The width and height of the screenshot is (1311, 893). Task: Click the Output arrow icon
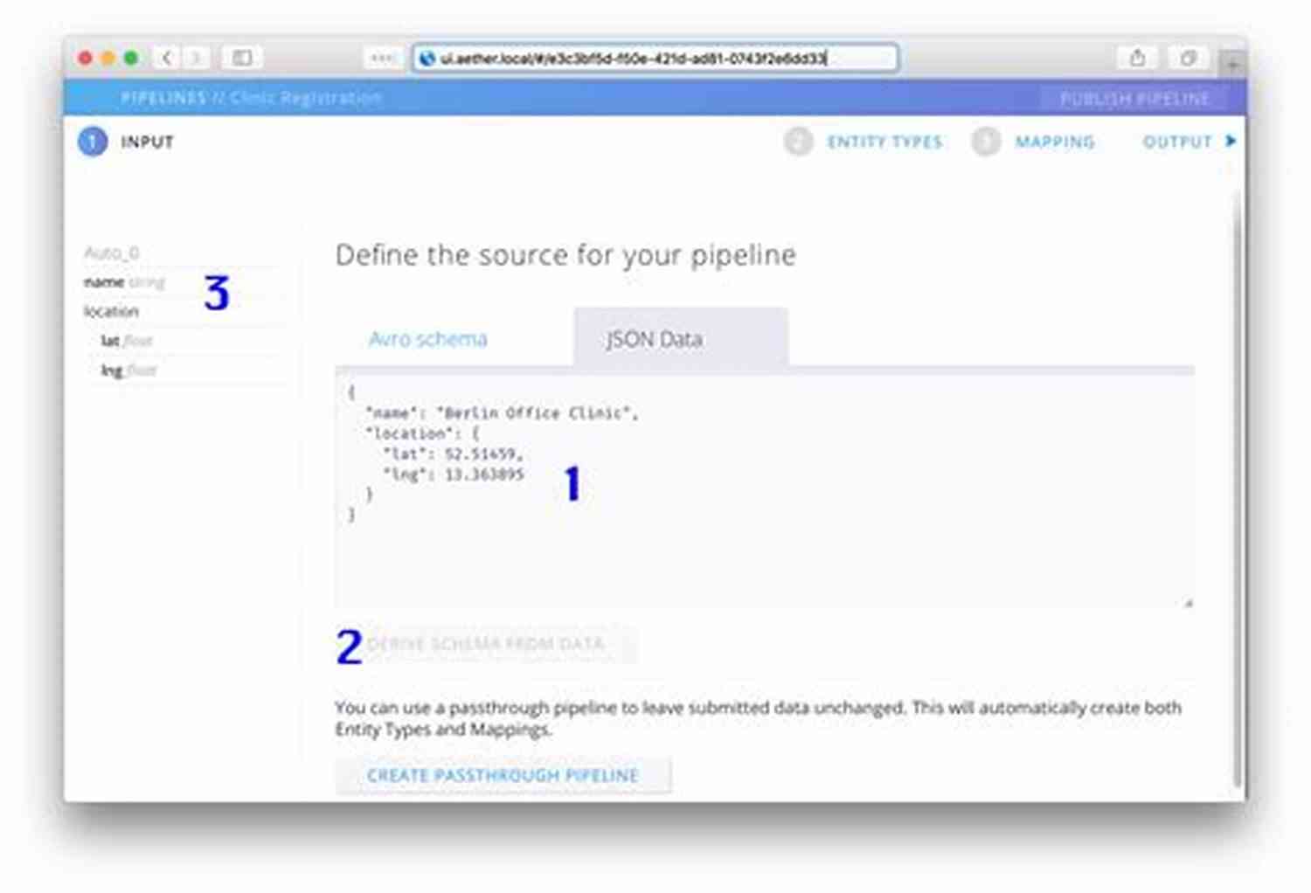coord(1231,141)
